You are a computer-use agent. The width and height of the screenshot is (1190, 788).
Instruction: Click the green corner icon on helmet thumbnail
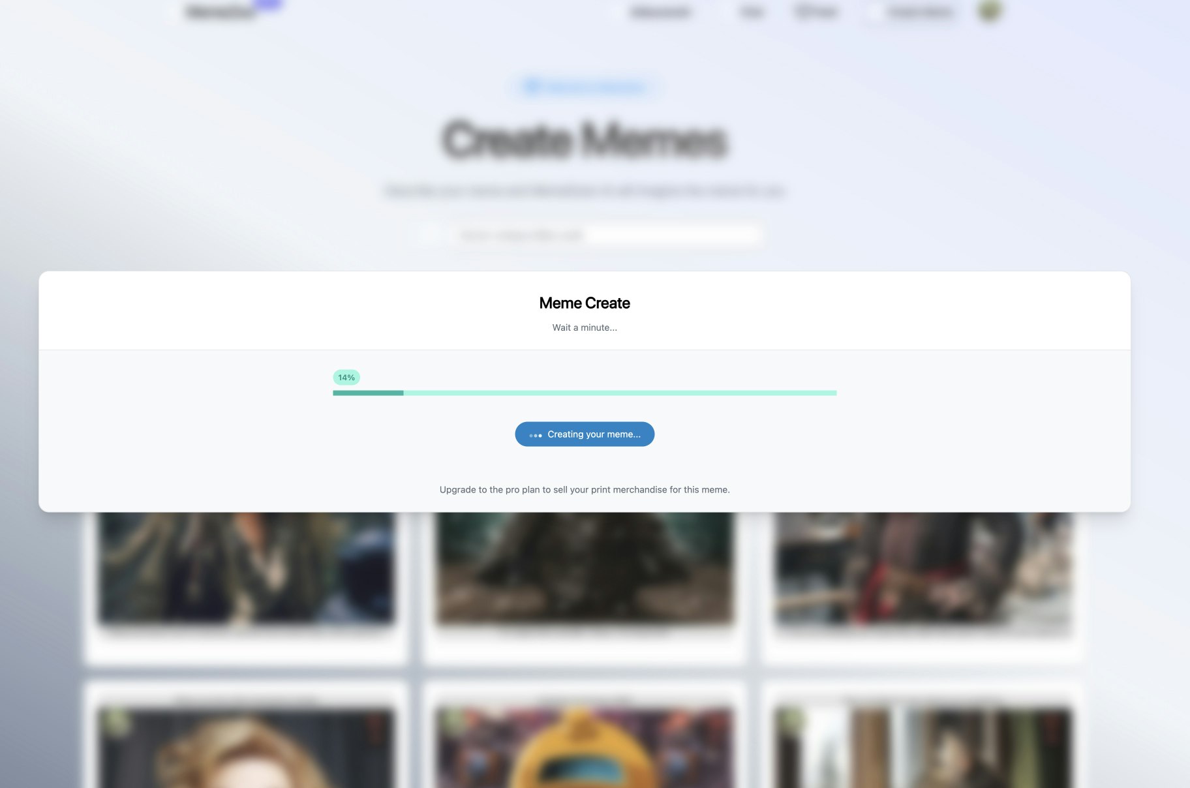click(453, 720)
